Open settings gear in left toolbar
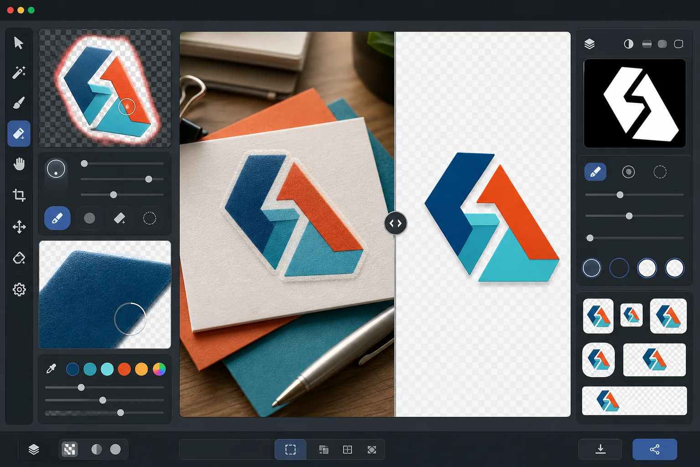The height and width of the screenshot is (467, 700). click(x=19, y=289)
